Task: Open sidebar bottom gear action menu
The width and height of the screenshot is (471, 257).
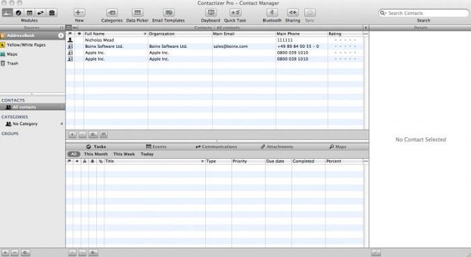Action: 26,252
